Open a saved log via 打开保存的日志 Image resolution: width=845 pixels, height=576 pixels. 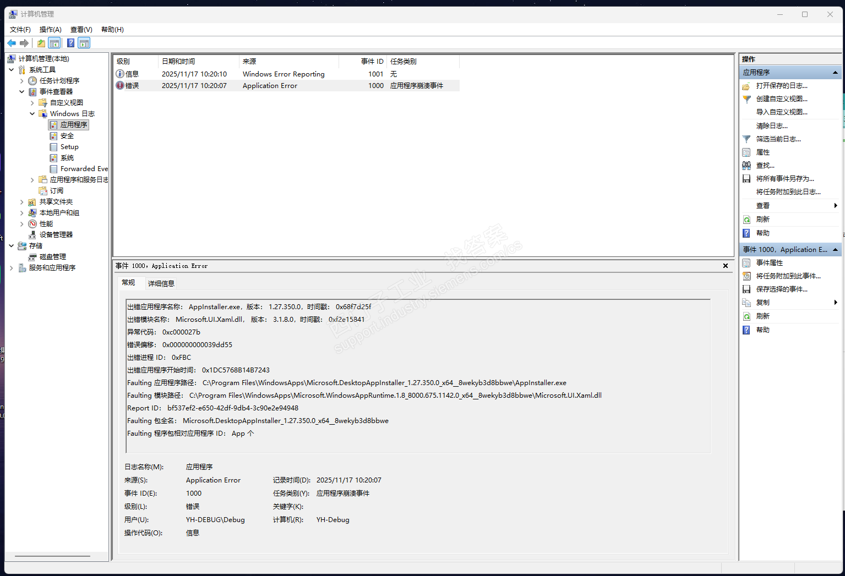coord(782,86)
